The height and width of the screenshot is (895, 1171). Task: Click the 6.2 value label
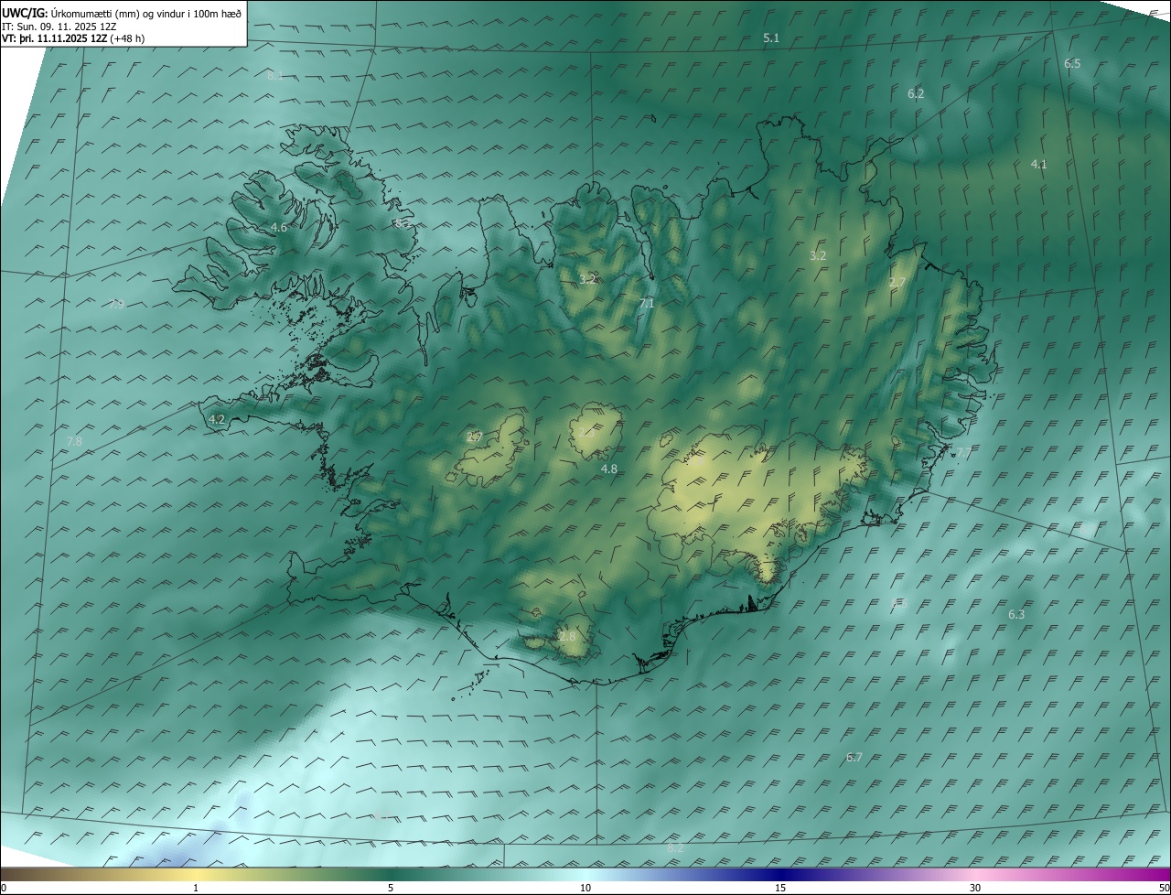[916, 93]
